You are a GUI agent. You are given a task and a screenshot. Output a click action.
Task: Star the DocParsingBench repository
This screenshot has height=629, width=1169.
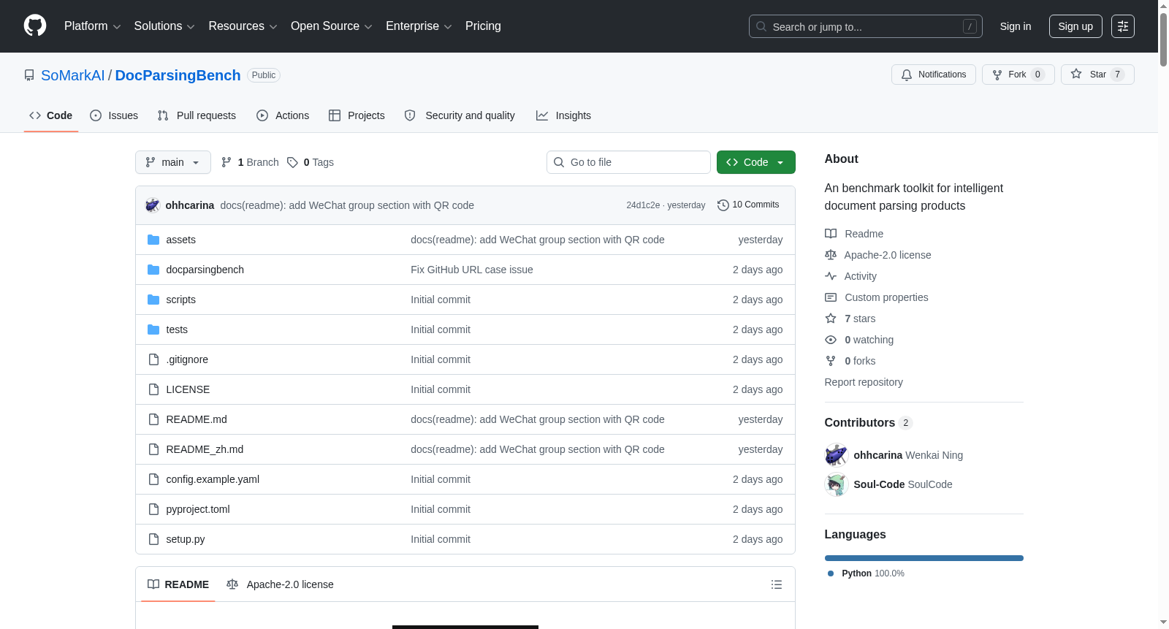point(1097,75)
